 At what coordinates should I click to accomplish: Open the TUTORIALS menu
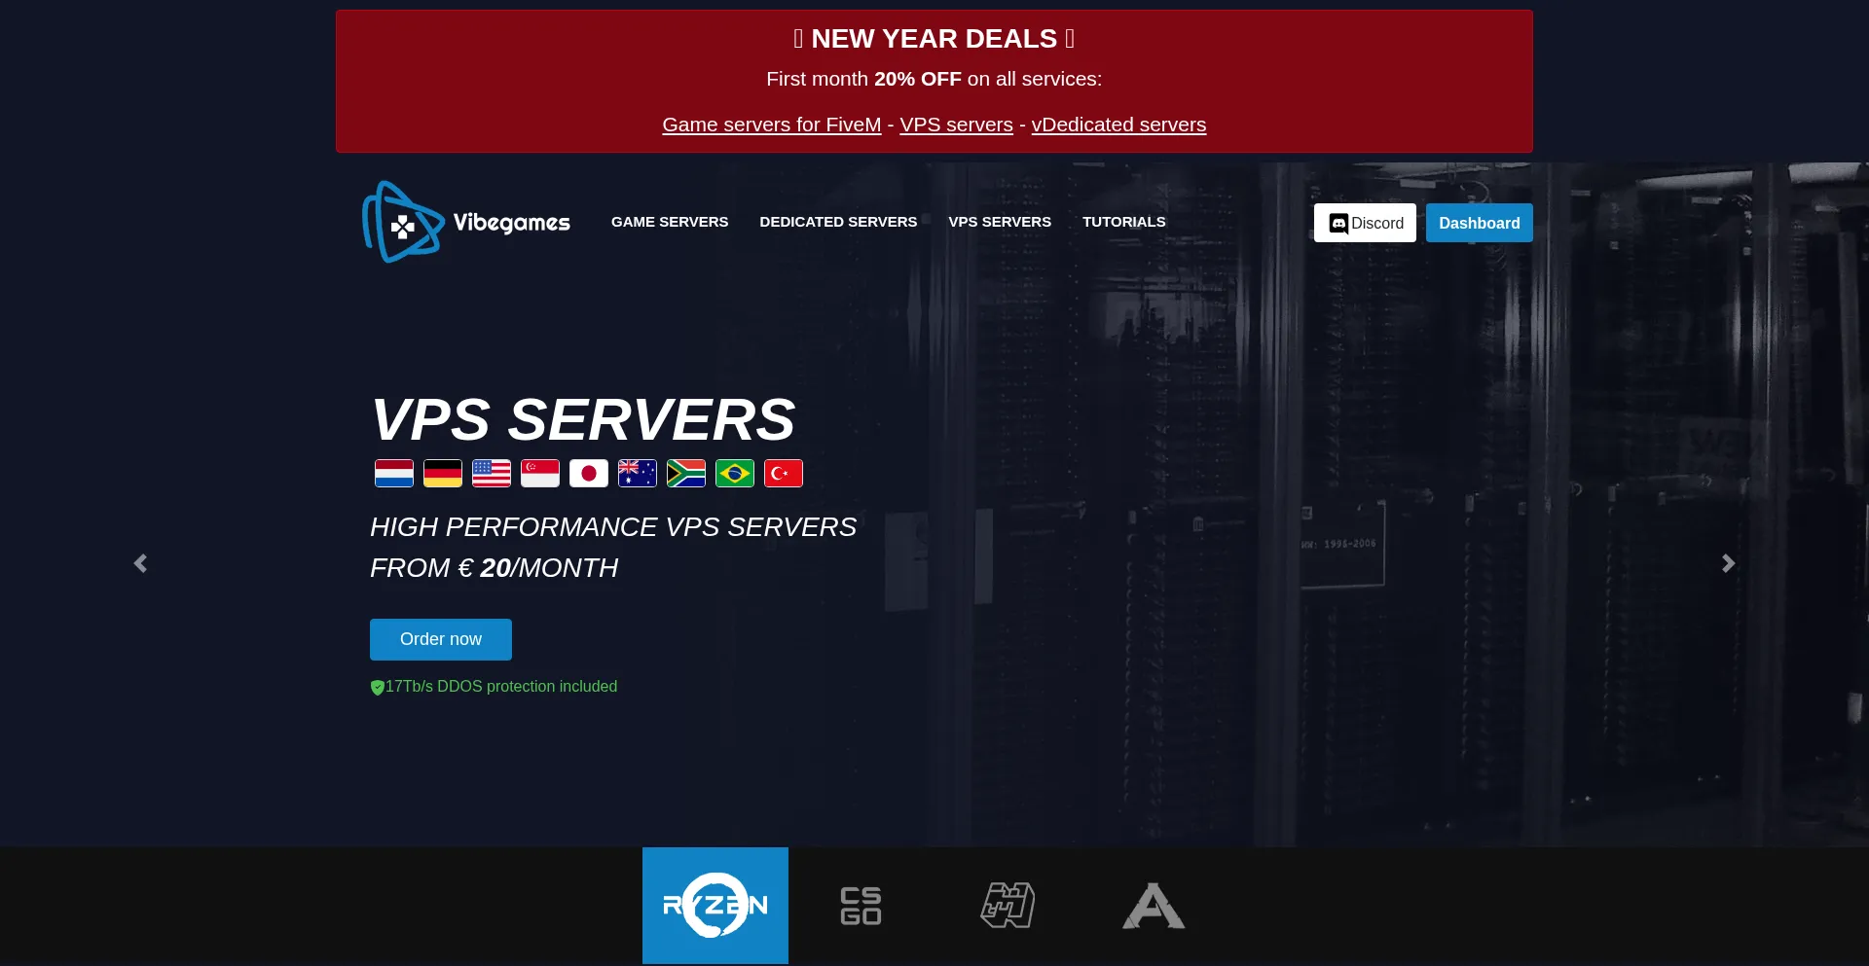(x=1123, y=222)
